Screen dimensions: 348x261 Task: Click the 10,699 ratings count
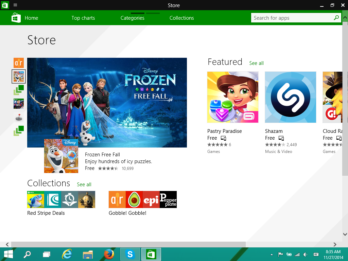click(x=128, y=169)
